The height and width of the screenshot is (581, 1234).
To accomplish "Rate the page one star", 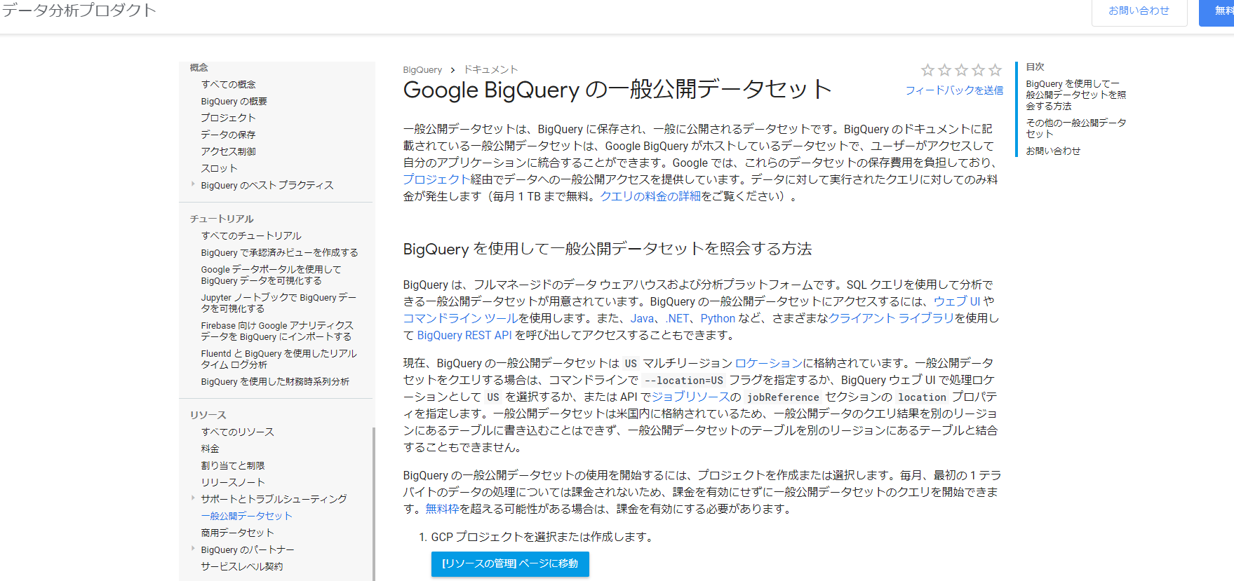I will point(927,70).
